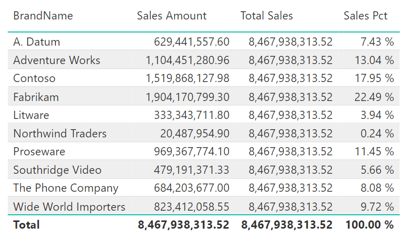Click Total Sales value in Contoso row
408x244 pixels.
291,78
